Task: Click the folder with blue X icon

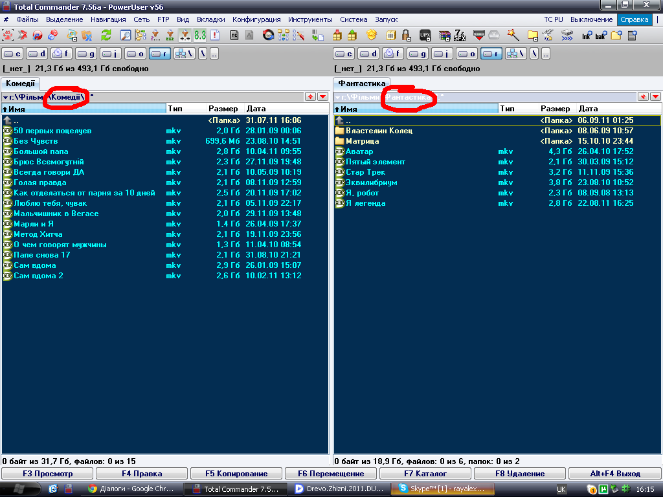Action: pyautogui.click(x=87, y=35)
